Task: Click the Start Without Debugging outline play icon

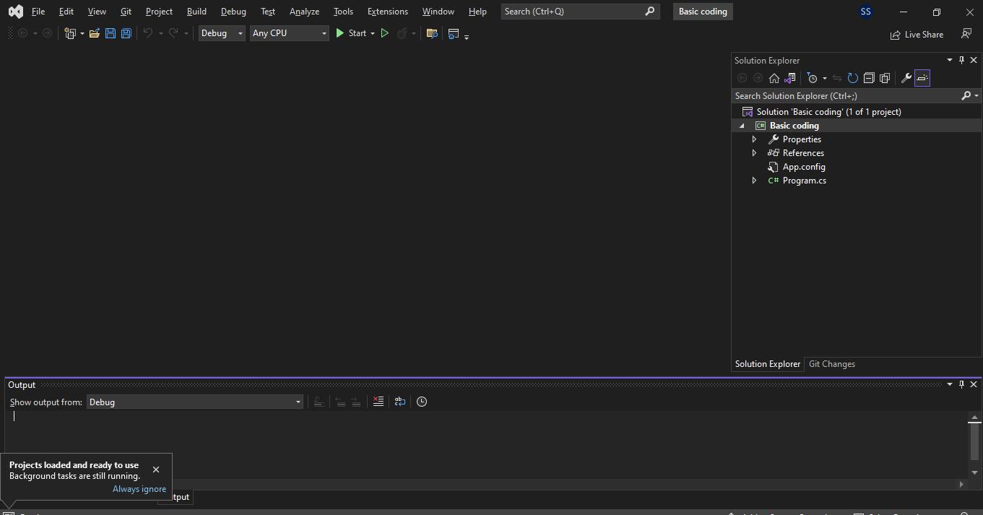Action: click(x=385, y=33)
